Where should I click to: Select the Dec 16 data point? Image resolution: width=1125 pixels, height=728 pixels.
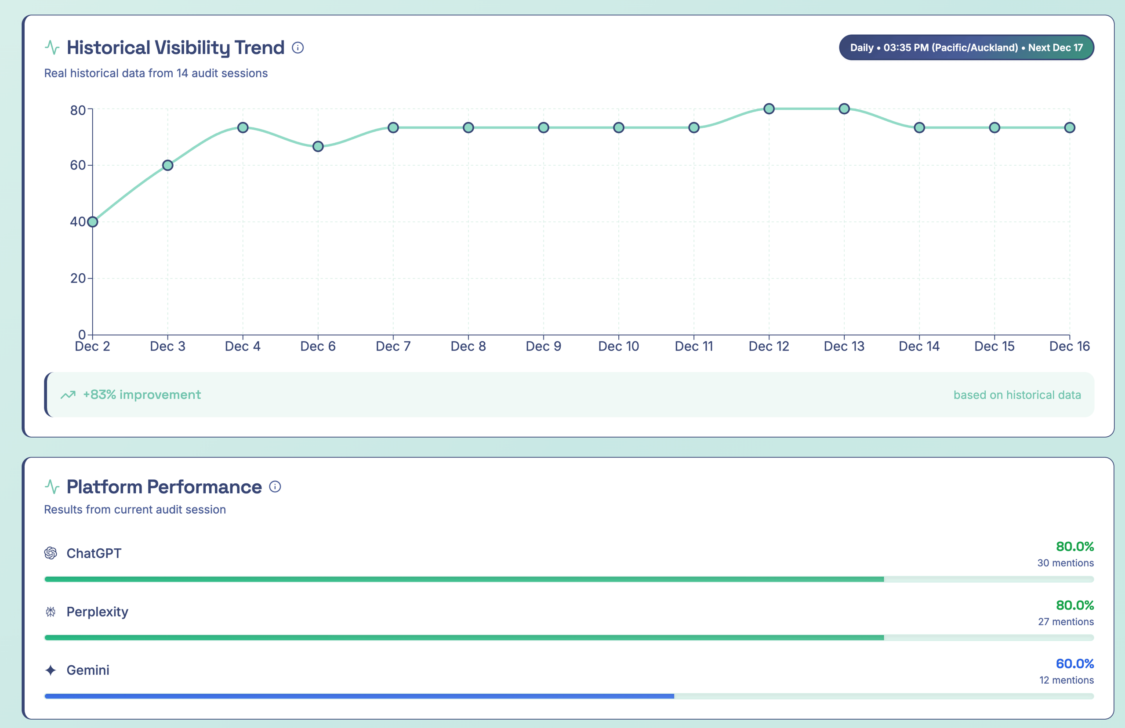(x=1070, y=128)
